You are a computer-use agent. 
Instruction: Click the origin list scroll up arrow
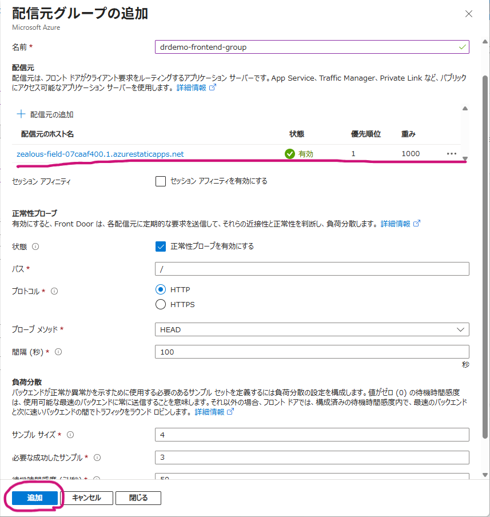[465, 109]
